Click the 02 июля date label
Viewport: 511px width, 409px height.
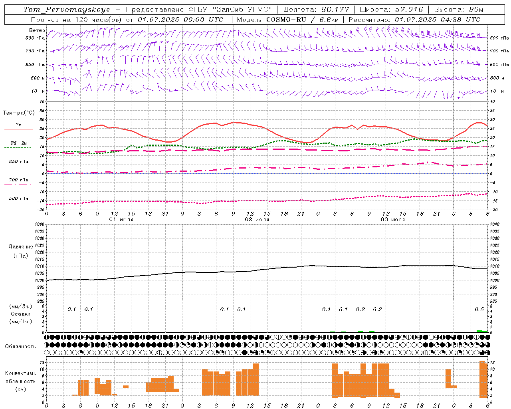coord(257,220)
